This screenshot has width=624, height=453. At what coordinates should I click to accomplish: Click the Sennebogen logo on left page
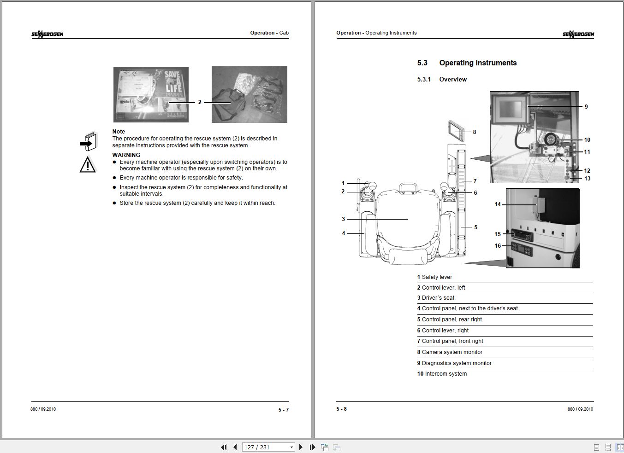pos(48,34)
